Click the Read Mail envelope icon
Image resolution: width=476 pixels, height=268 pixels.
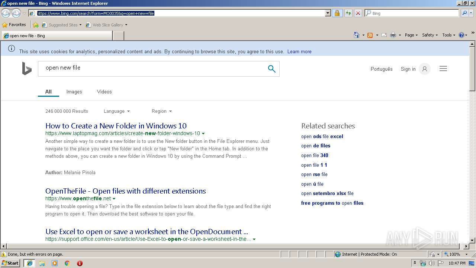384,35
